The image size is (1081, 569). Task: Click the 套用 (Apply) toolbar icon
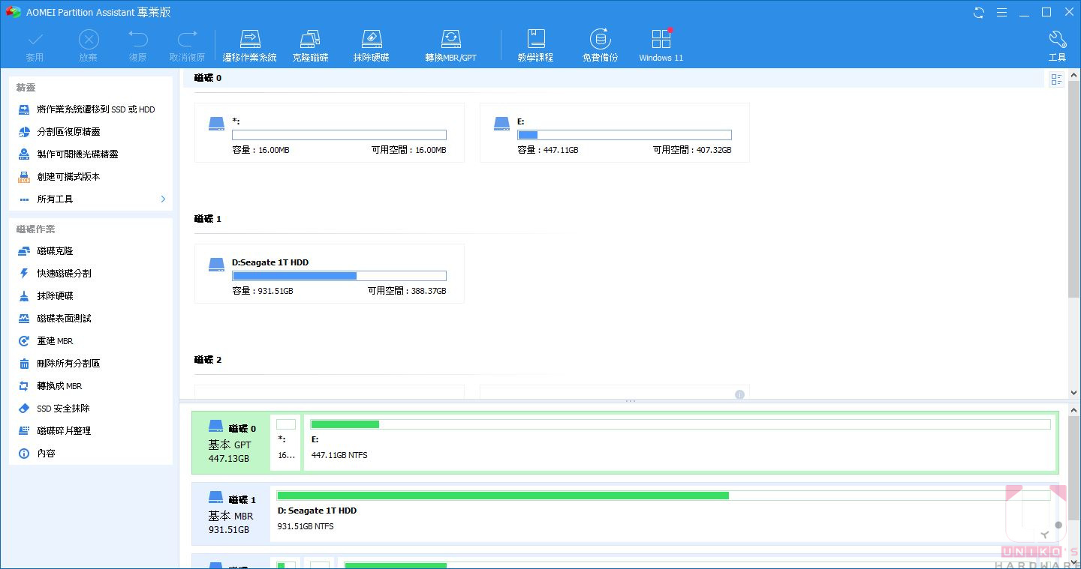35,46
